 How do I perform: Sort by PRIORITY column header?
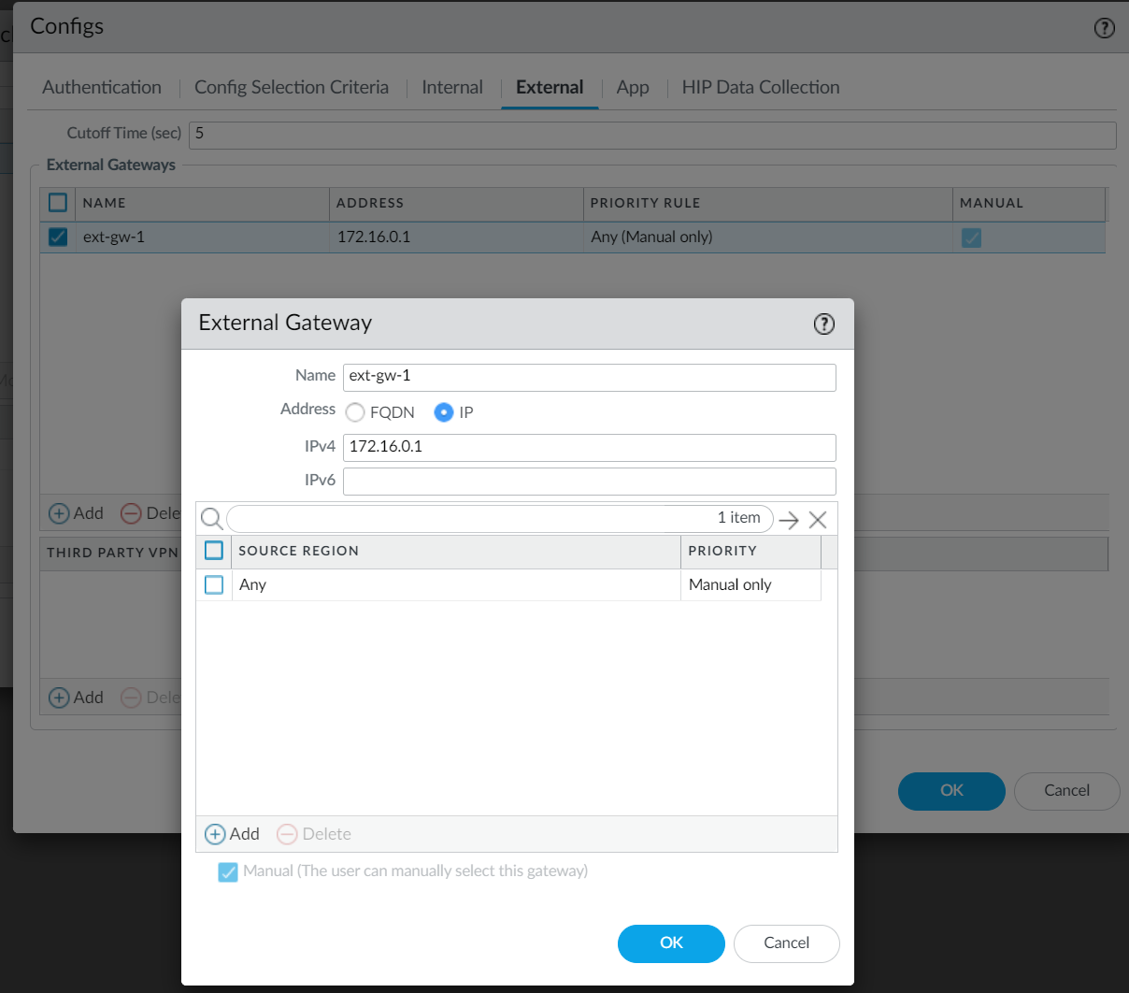(x=750, y=551)
